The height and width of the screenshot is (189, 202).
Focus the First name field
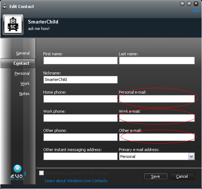(80, 61)
